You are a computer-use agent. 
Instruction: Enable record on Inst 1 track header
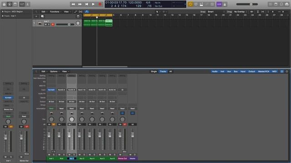point(53,24)
